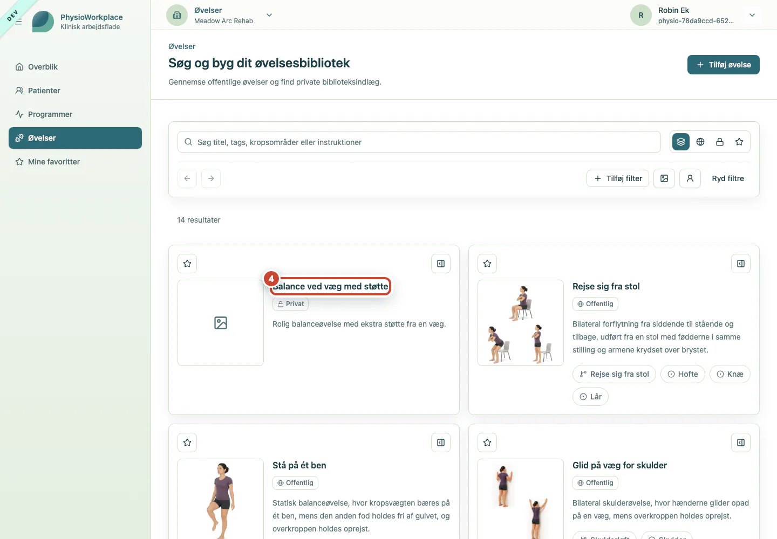This screenshot has width=777, height=539.
Task: Open Mine favoritter in the sidebar
Action: (x=75, y=162)
